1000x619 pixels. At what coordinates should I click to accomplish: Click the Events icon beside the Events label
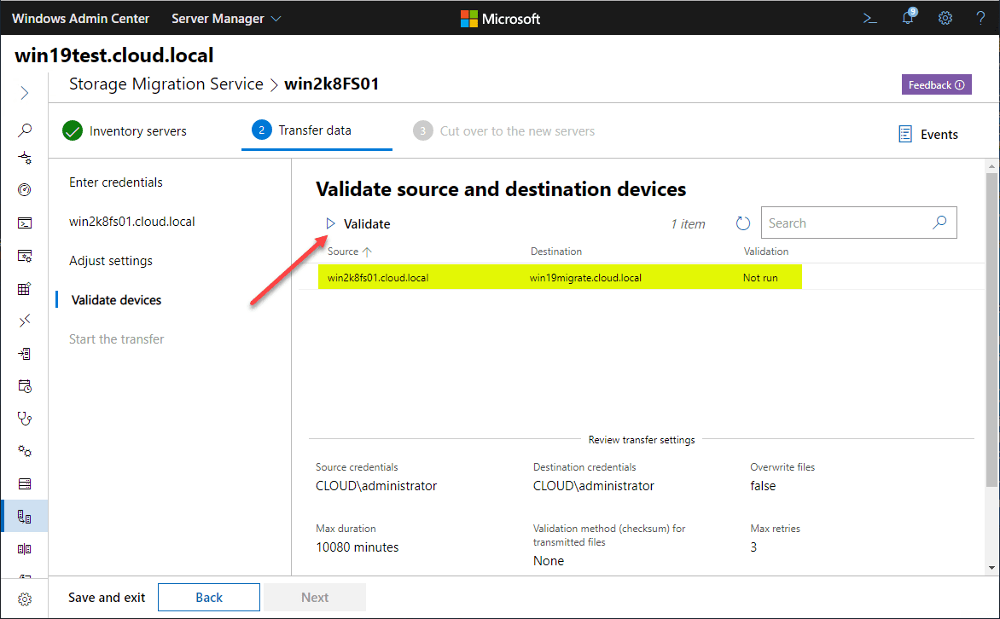(904, 134)
